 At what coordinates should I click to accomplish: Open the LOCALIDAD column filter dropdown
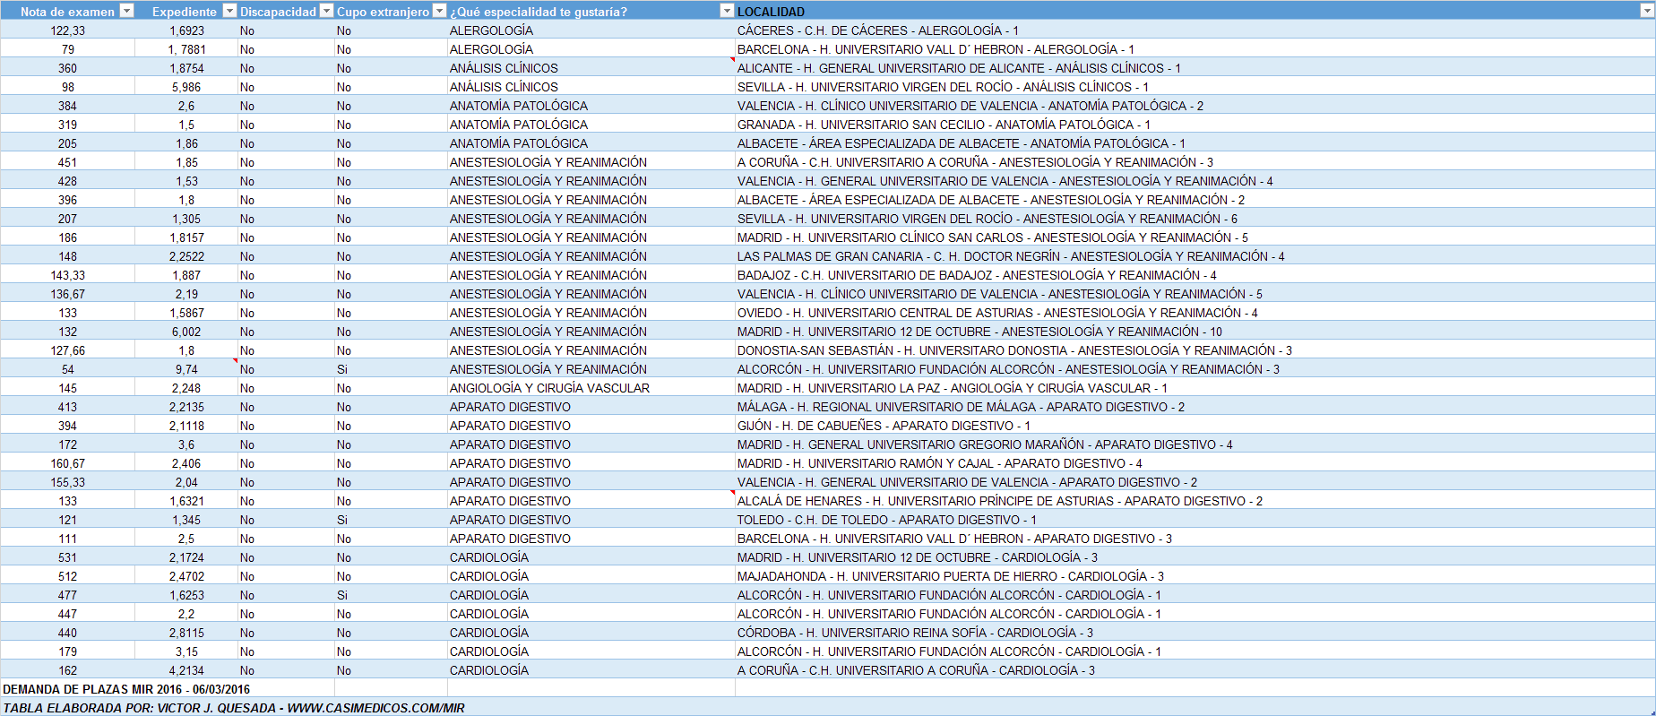[x=1647, y=11]
